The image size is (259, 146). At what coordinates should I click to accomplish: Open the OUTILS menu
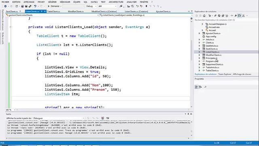click(94, 2)
